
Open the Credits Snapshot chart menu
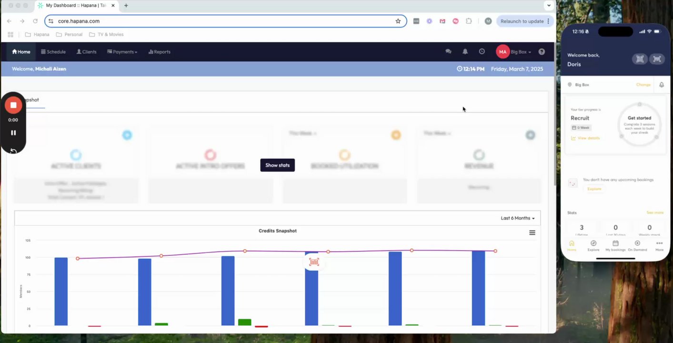pyautogui.click(x=532, y=232)
